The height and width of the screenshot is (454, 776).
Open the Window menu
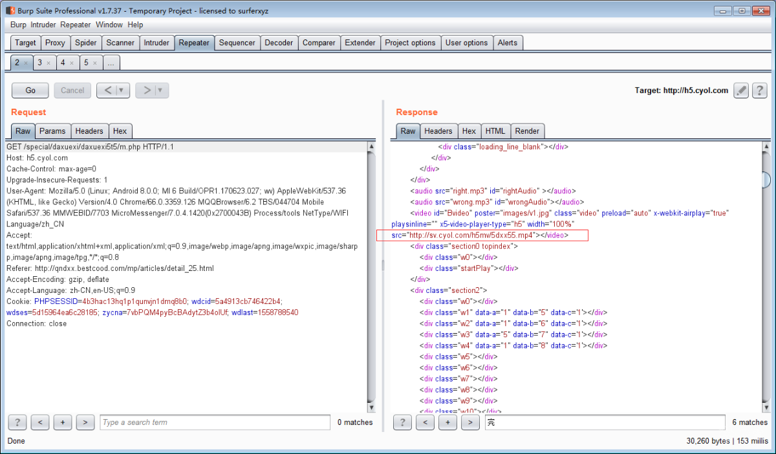click(x=109, y=25)
